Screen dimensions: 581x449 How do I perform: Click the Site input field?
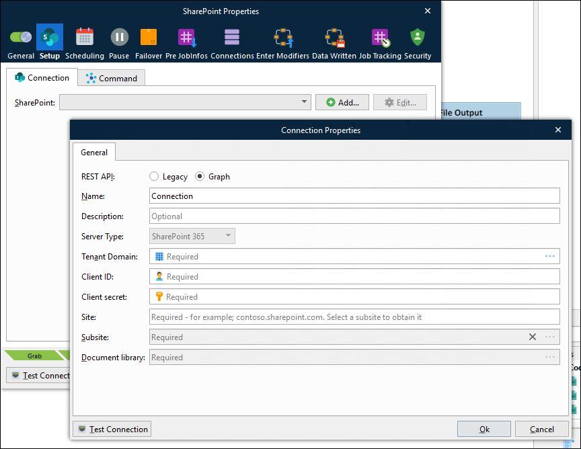tap(354, 317)
